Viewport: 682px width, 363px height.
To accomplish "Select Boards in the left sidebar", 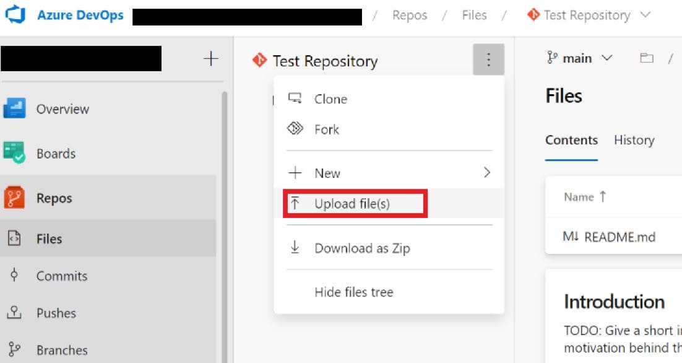I will point(57,153).
